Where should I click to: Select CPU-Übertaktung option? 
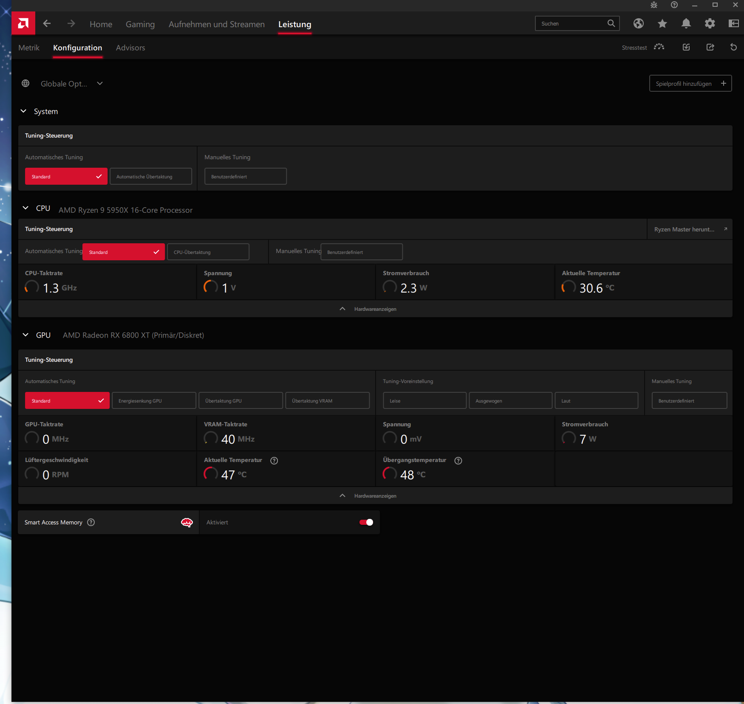point(208,252)
